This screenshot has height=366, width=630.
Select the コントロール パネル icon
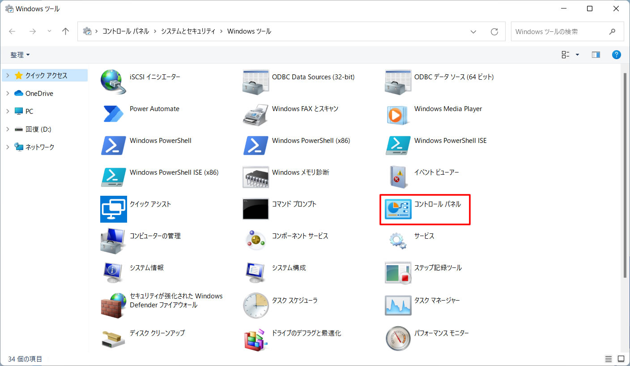tap(398, 209)
